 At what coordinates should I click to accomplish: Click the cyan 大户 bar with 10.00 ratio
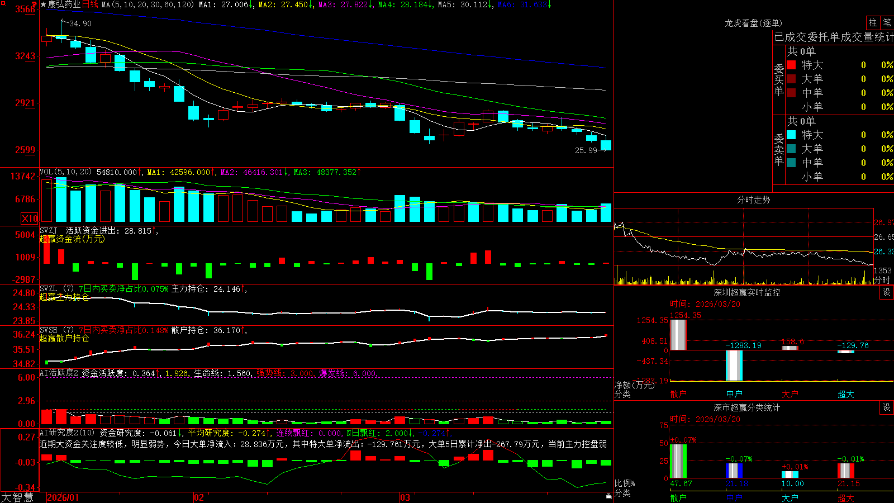790,475
